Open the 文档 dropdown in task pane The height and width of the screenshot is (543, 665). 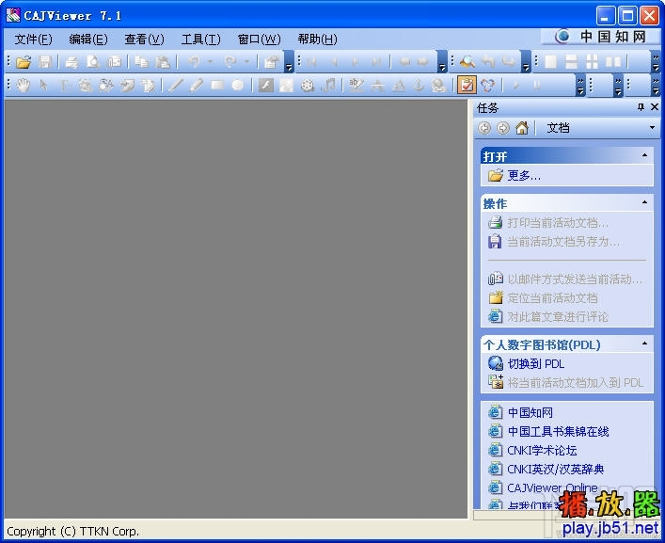pyautogui.click(x=652, y=128)
